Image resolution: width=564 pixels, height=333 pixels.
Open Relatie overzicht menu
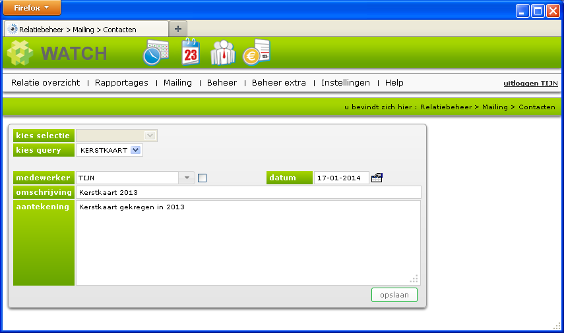point(46,82)
